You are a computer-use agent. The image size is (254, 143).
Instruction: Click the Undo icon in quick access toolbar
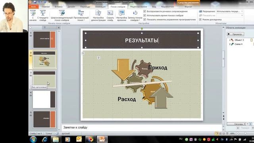(x=39, y=2)
